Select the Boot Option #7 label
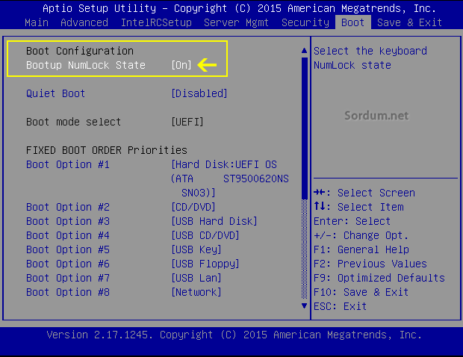 (68, 278)
